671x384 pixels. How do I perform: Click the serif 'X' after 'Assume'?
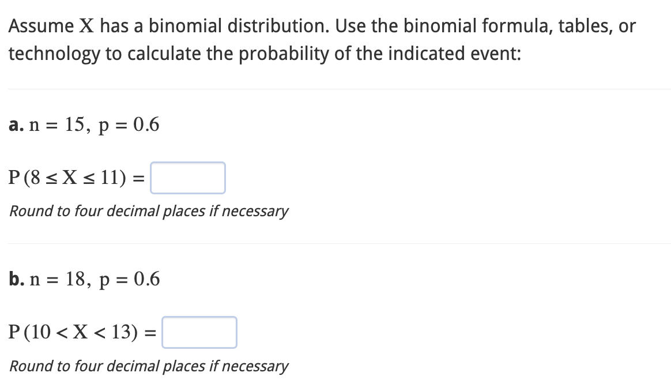(x=87, y=27)
